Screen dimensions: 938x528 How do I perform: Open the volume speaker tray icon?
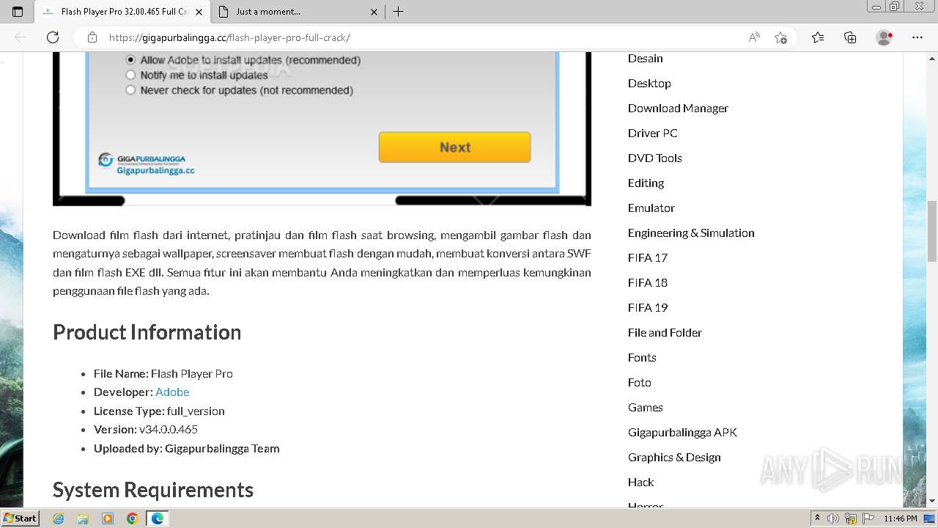(x=833, y=518)
